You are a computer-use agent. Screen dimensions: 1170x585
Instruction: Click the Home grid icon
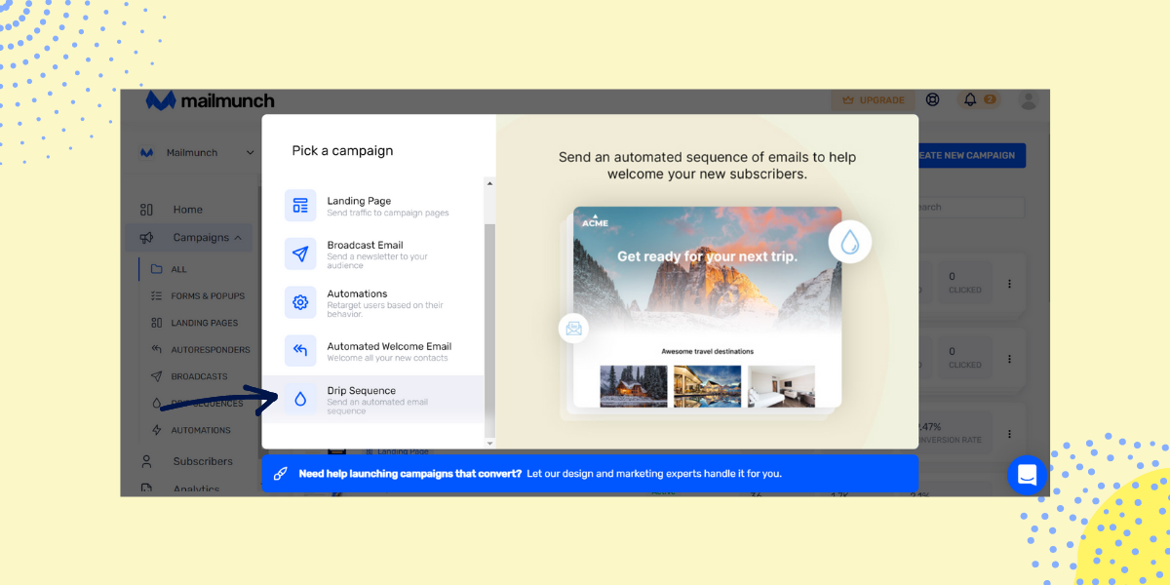coord(146,210)
